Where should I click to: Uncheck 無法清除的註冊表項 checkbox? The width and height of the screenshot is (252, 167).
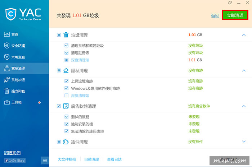pos(66,131)
